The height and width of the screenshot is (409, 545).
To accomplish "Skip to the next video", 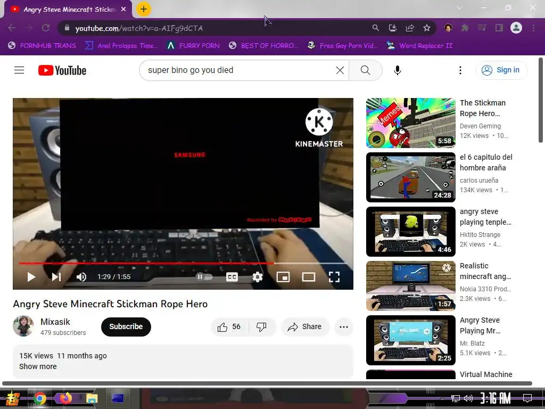I will click(56, 277).
